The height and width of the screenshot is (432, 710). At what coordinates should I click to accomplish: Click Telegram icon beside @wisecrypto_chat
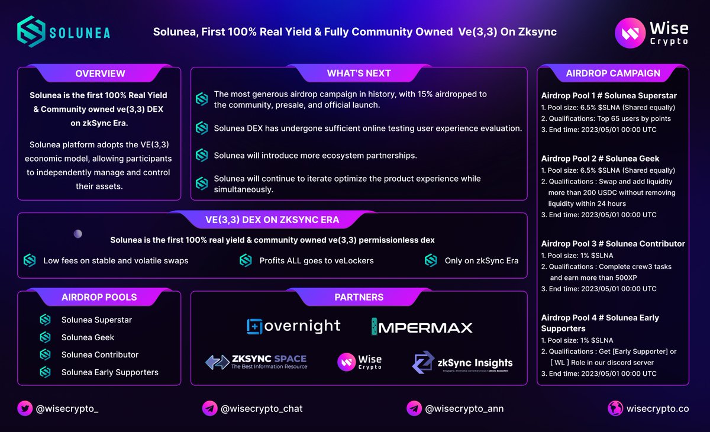209,408
